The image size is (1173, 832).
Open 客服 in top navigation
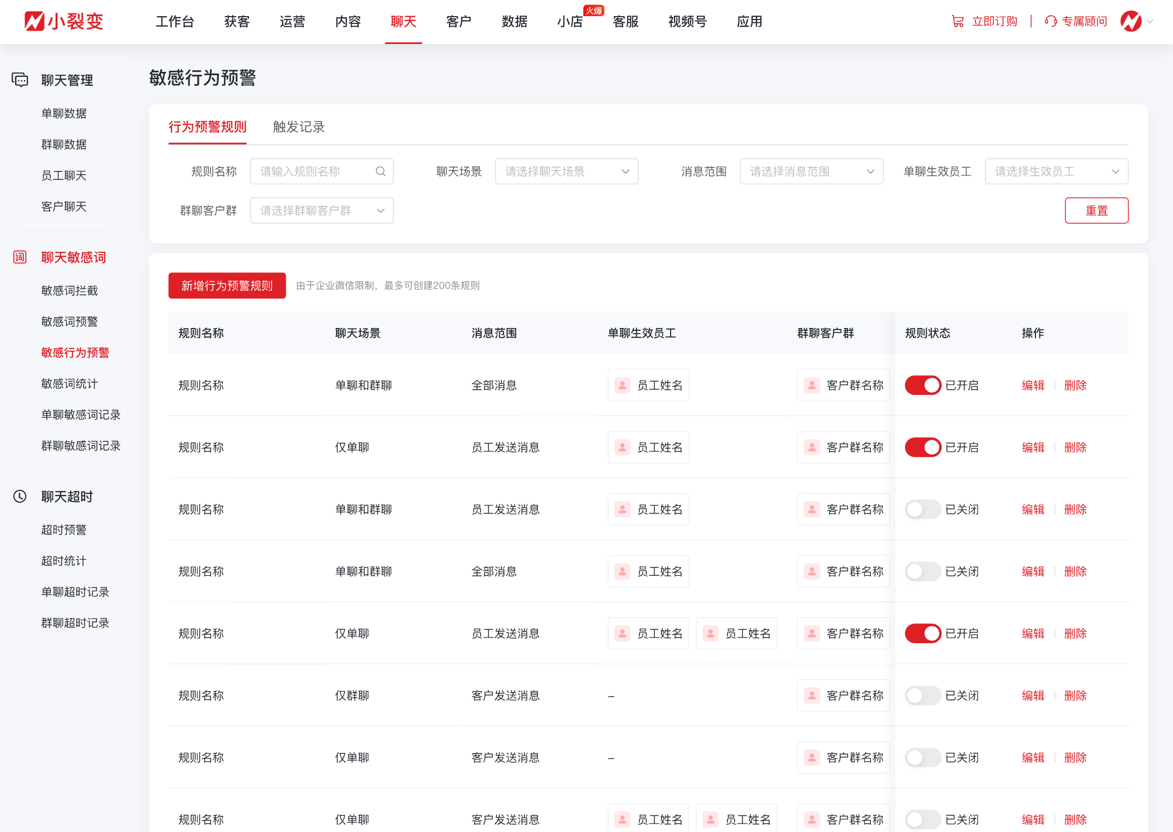[x=625, y=22]
